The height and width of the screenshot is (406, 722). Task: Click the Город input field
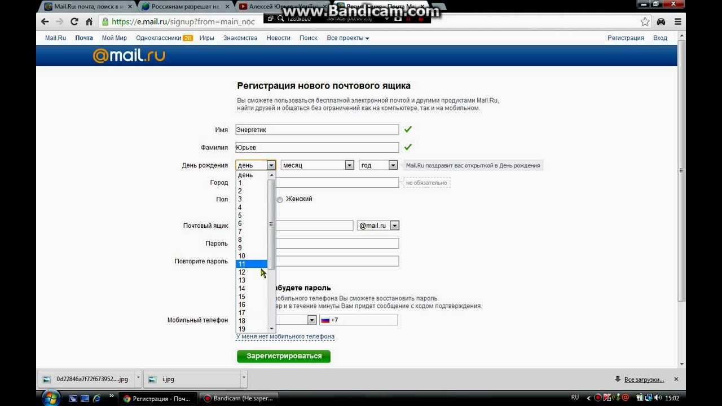337,183
